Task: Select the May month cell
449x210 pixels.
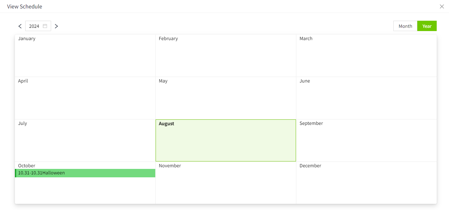Action: [x=225, y=98]
